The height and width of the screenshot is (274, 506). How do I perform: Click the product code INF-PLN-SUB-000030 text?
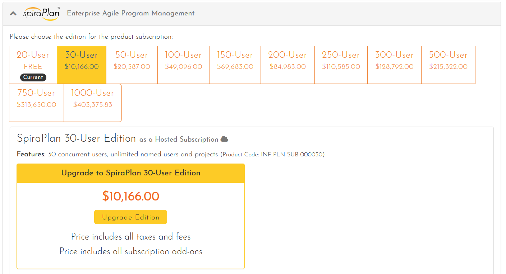(x=273, y=155)
